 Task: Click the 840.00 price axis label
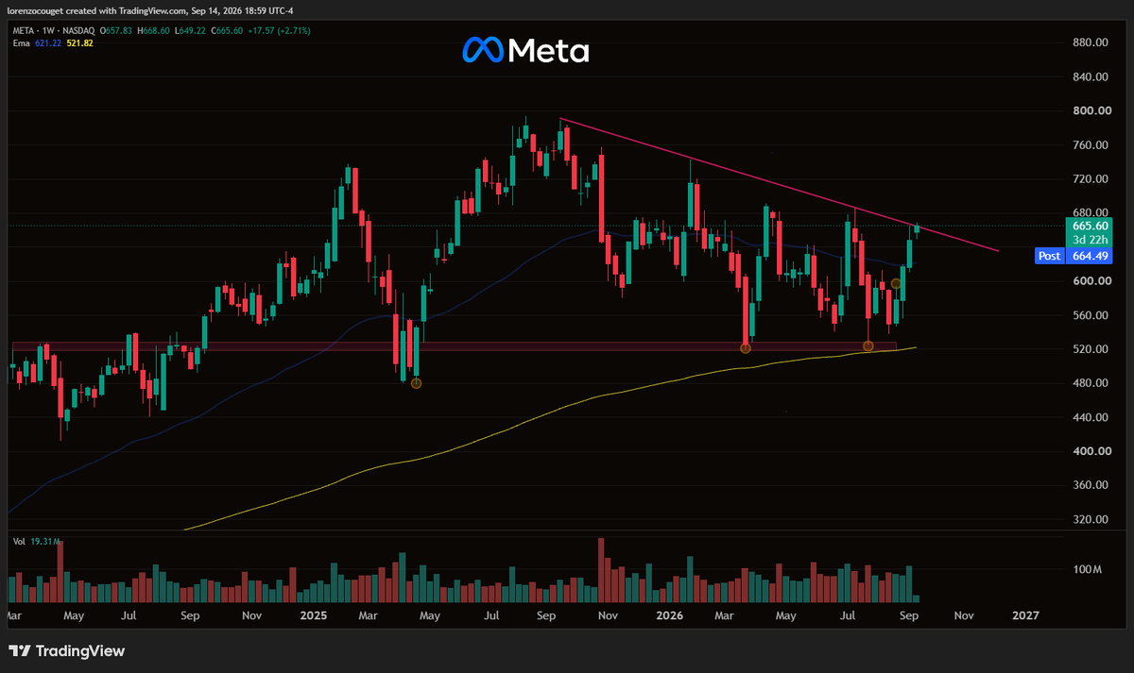pyautogui.click(x=1090, y=77)
